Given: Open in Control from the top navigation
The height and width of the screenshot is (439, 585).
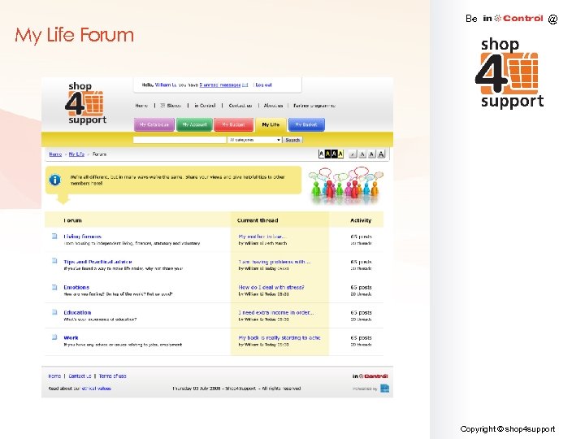Looking at the screenshot, I should pyautogui.click(x=205, y=106).
